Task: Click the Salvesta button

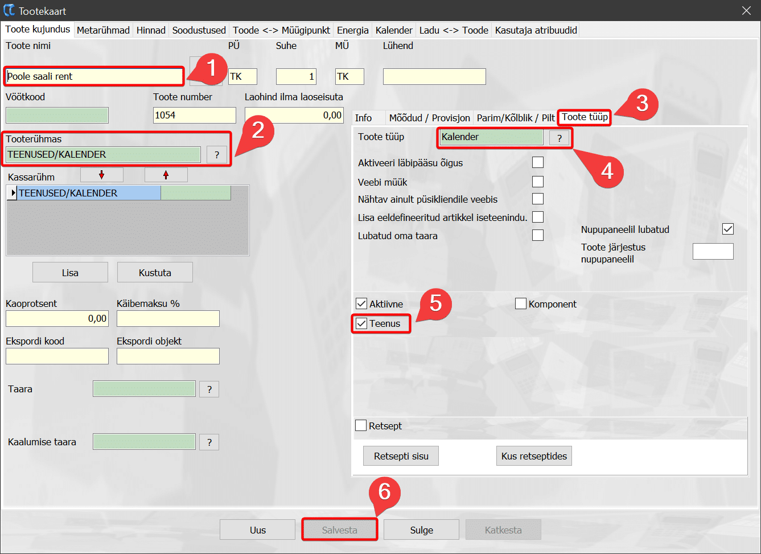Action: point(339,530)
